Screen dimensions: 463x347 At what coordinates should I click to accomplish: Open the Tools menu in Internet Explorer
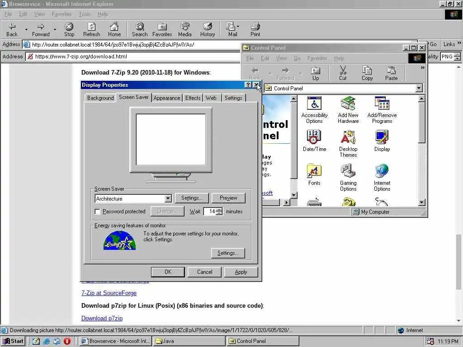[85, 14]
